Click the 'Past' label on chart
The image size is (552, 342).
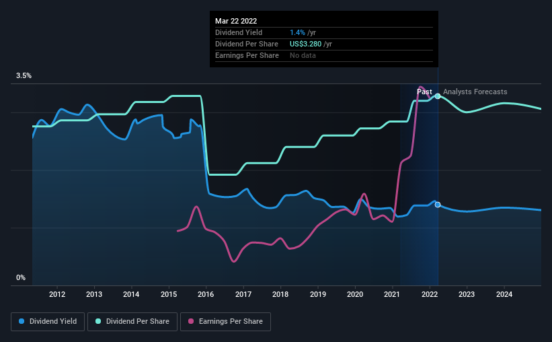pyautogui.click(x=424, y=92)
